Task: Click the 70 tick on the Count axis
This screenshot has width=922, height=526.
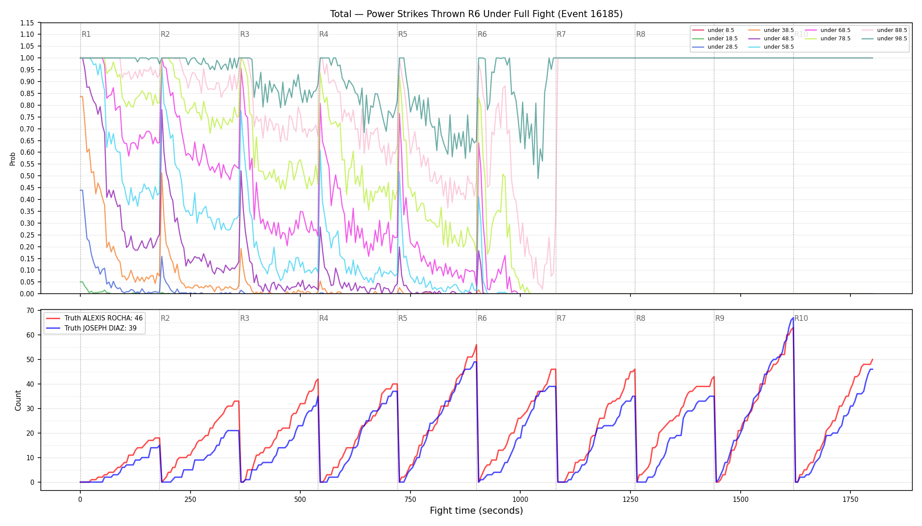Action: click(x=30, y=310)
